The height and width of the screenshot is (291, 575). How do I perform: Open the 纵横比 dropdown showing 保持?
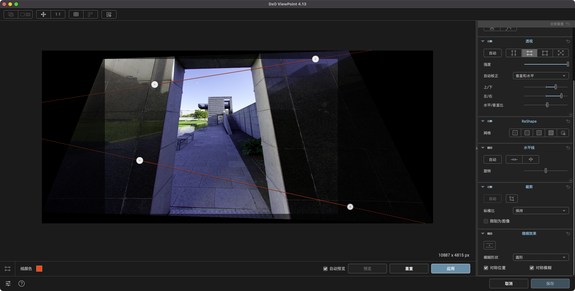pos(541,211)
